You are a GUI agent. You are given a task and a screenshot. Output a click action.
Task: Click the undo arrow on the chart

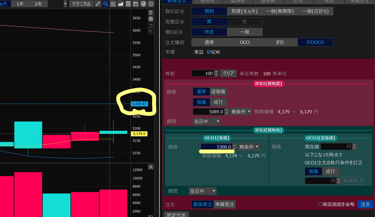click(151, 25)
